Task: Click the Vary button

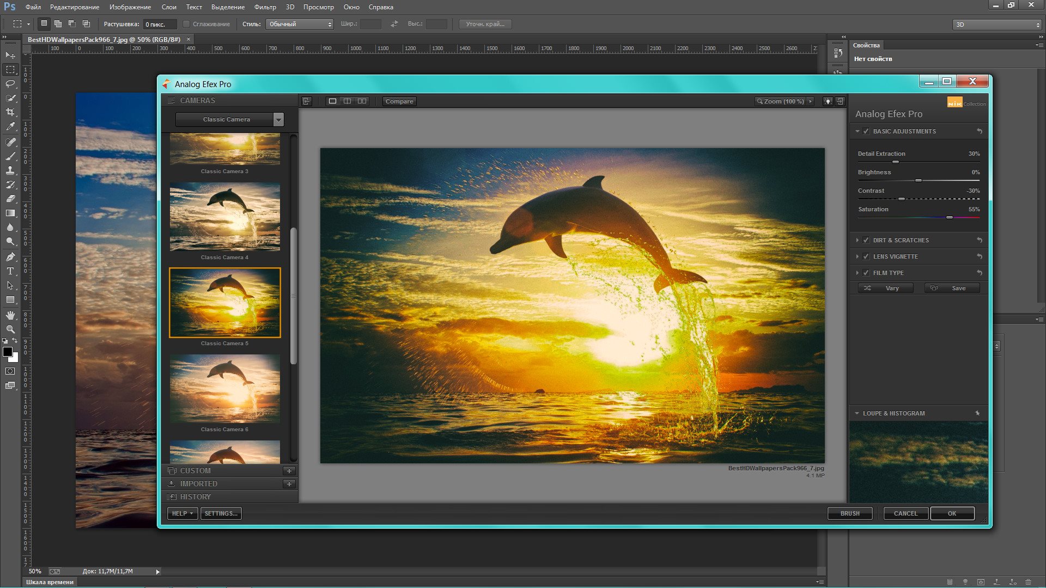Action: pos(886,287)
